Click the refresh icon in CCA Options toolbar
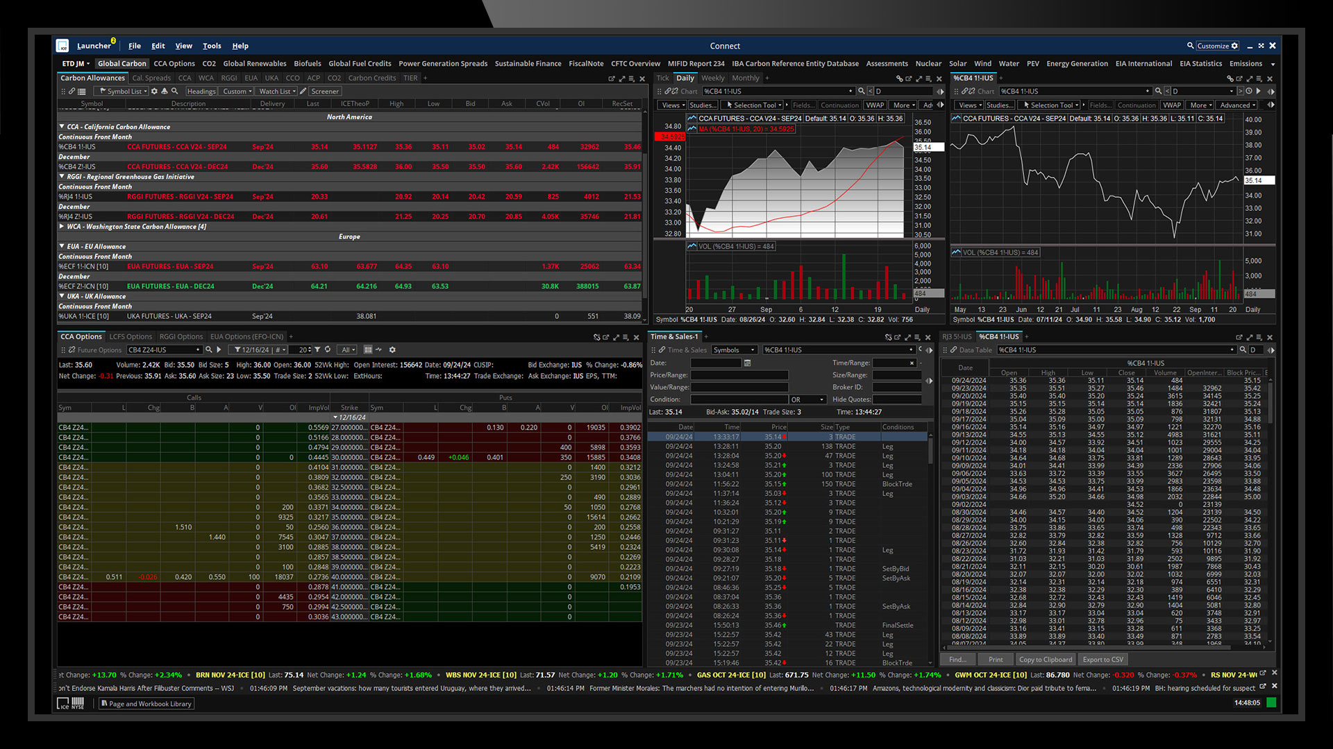This screenshot has width=1333, height=749. 328,350
